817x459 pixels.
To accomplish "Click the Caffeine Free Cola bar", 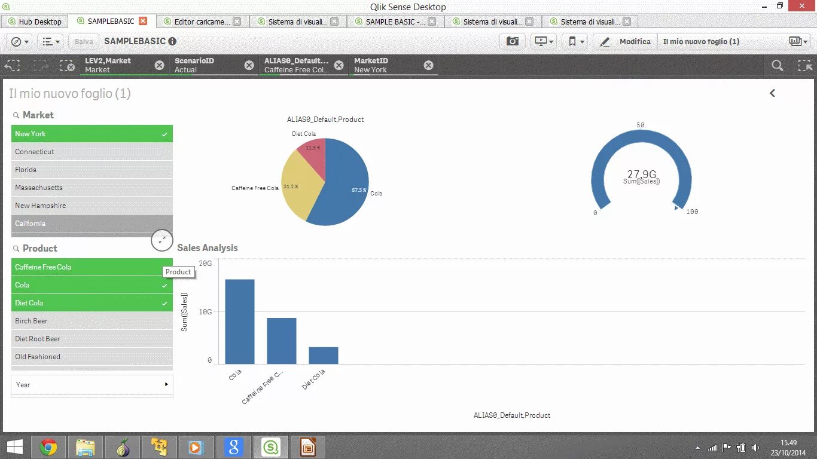I will coord(282,341).
